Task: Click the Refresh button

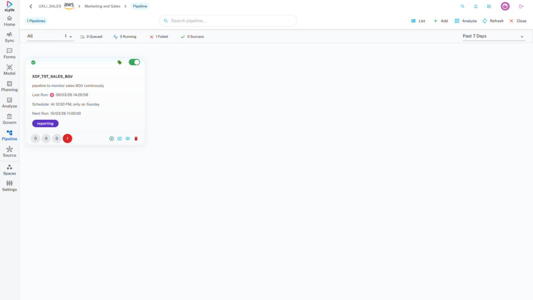Action: click(492, 21)
